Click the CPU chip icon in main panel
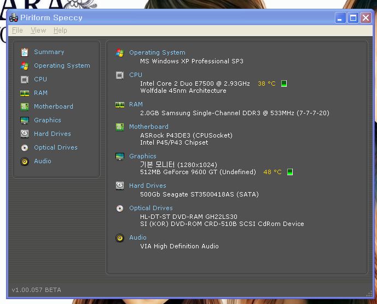 click(x=120, y=75)
